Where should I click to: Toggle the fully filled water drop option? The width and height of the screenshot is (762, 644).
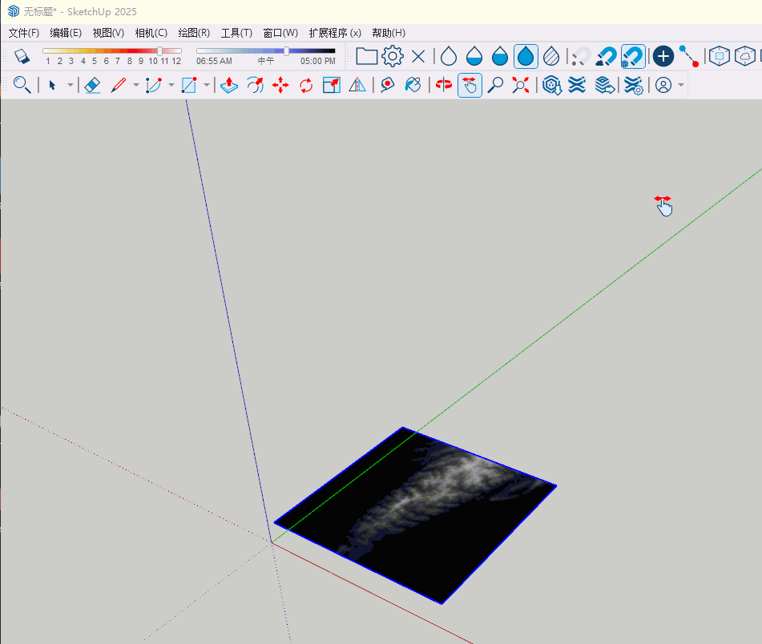[526, 56]
